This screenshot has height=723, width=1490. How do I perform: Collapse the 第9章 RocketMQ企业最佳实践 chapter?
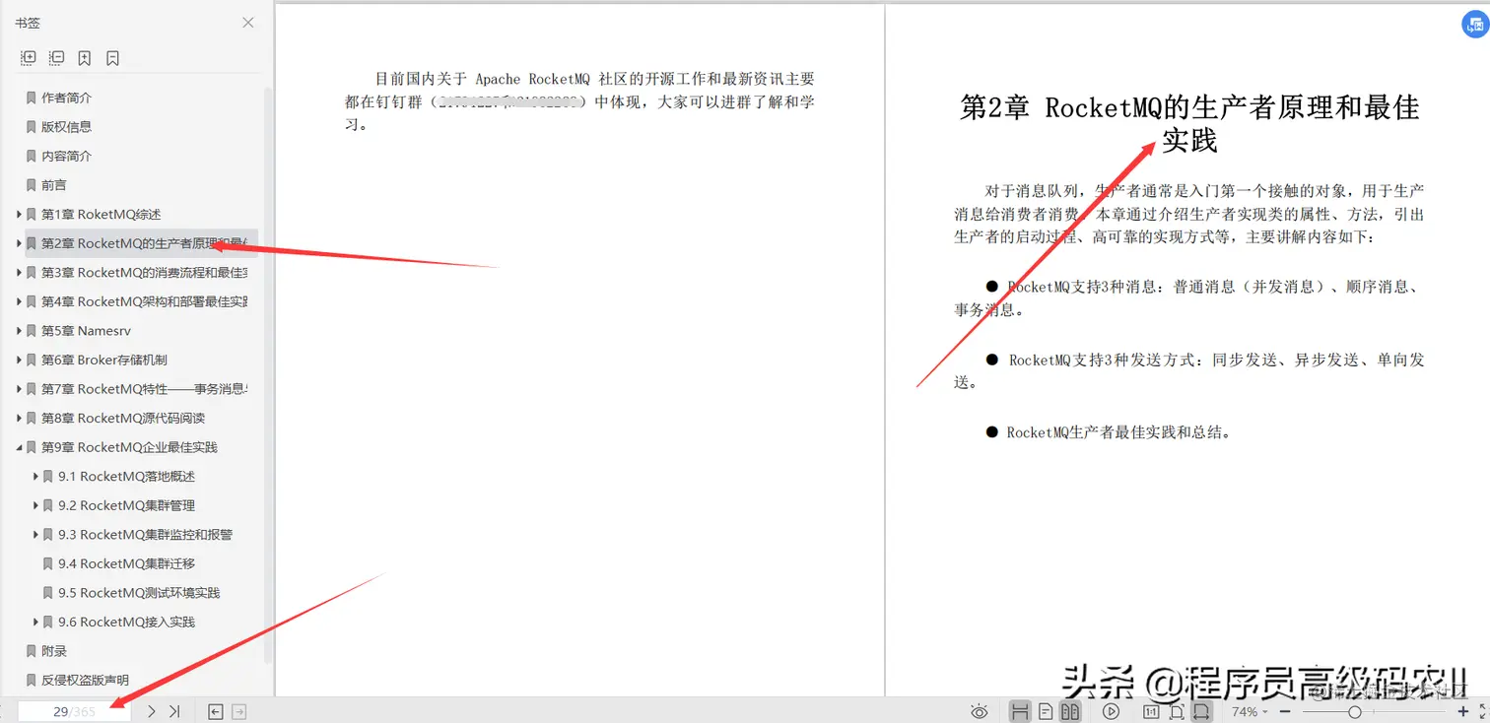[x=18, y=446]
